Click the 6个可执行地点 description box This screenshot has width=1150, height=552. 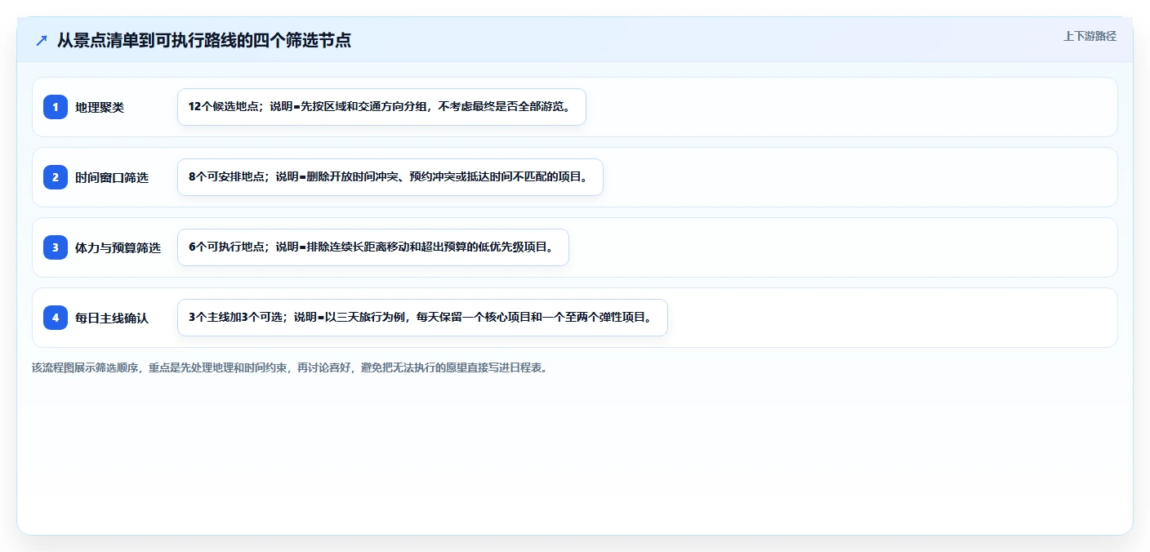pyautogui.click(x=373, y=247)
